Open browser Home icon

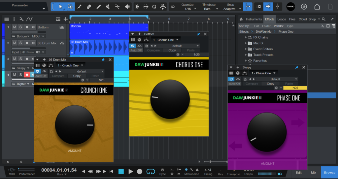coord(241,19)
